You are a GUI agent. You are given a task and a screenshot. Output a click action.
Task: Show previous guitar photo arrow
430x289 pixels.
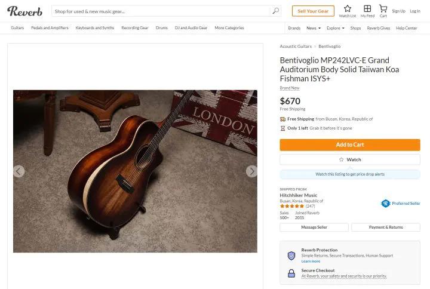point(19,171)
